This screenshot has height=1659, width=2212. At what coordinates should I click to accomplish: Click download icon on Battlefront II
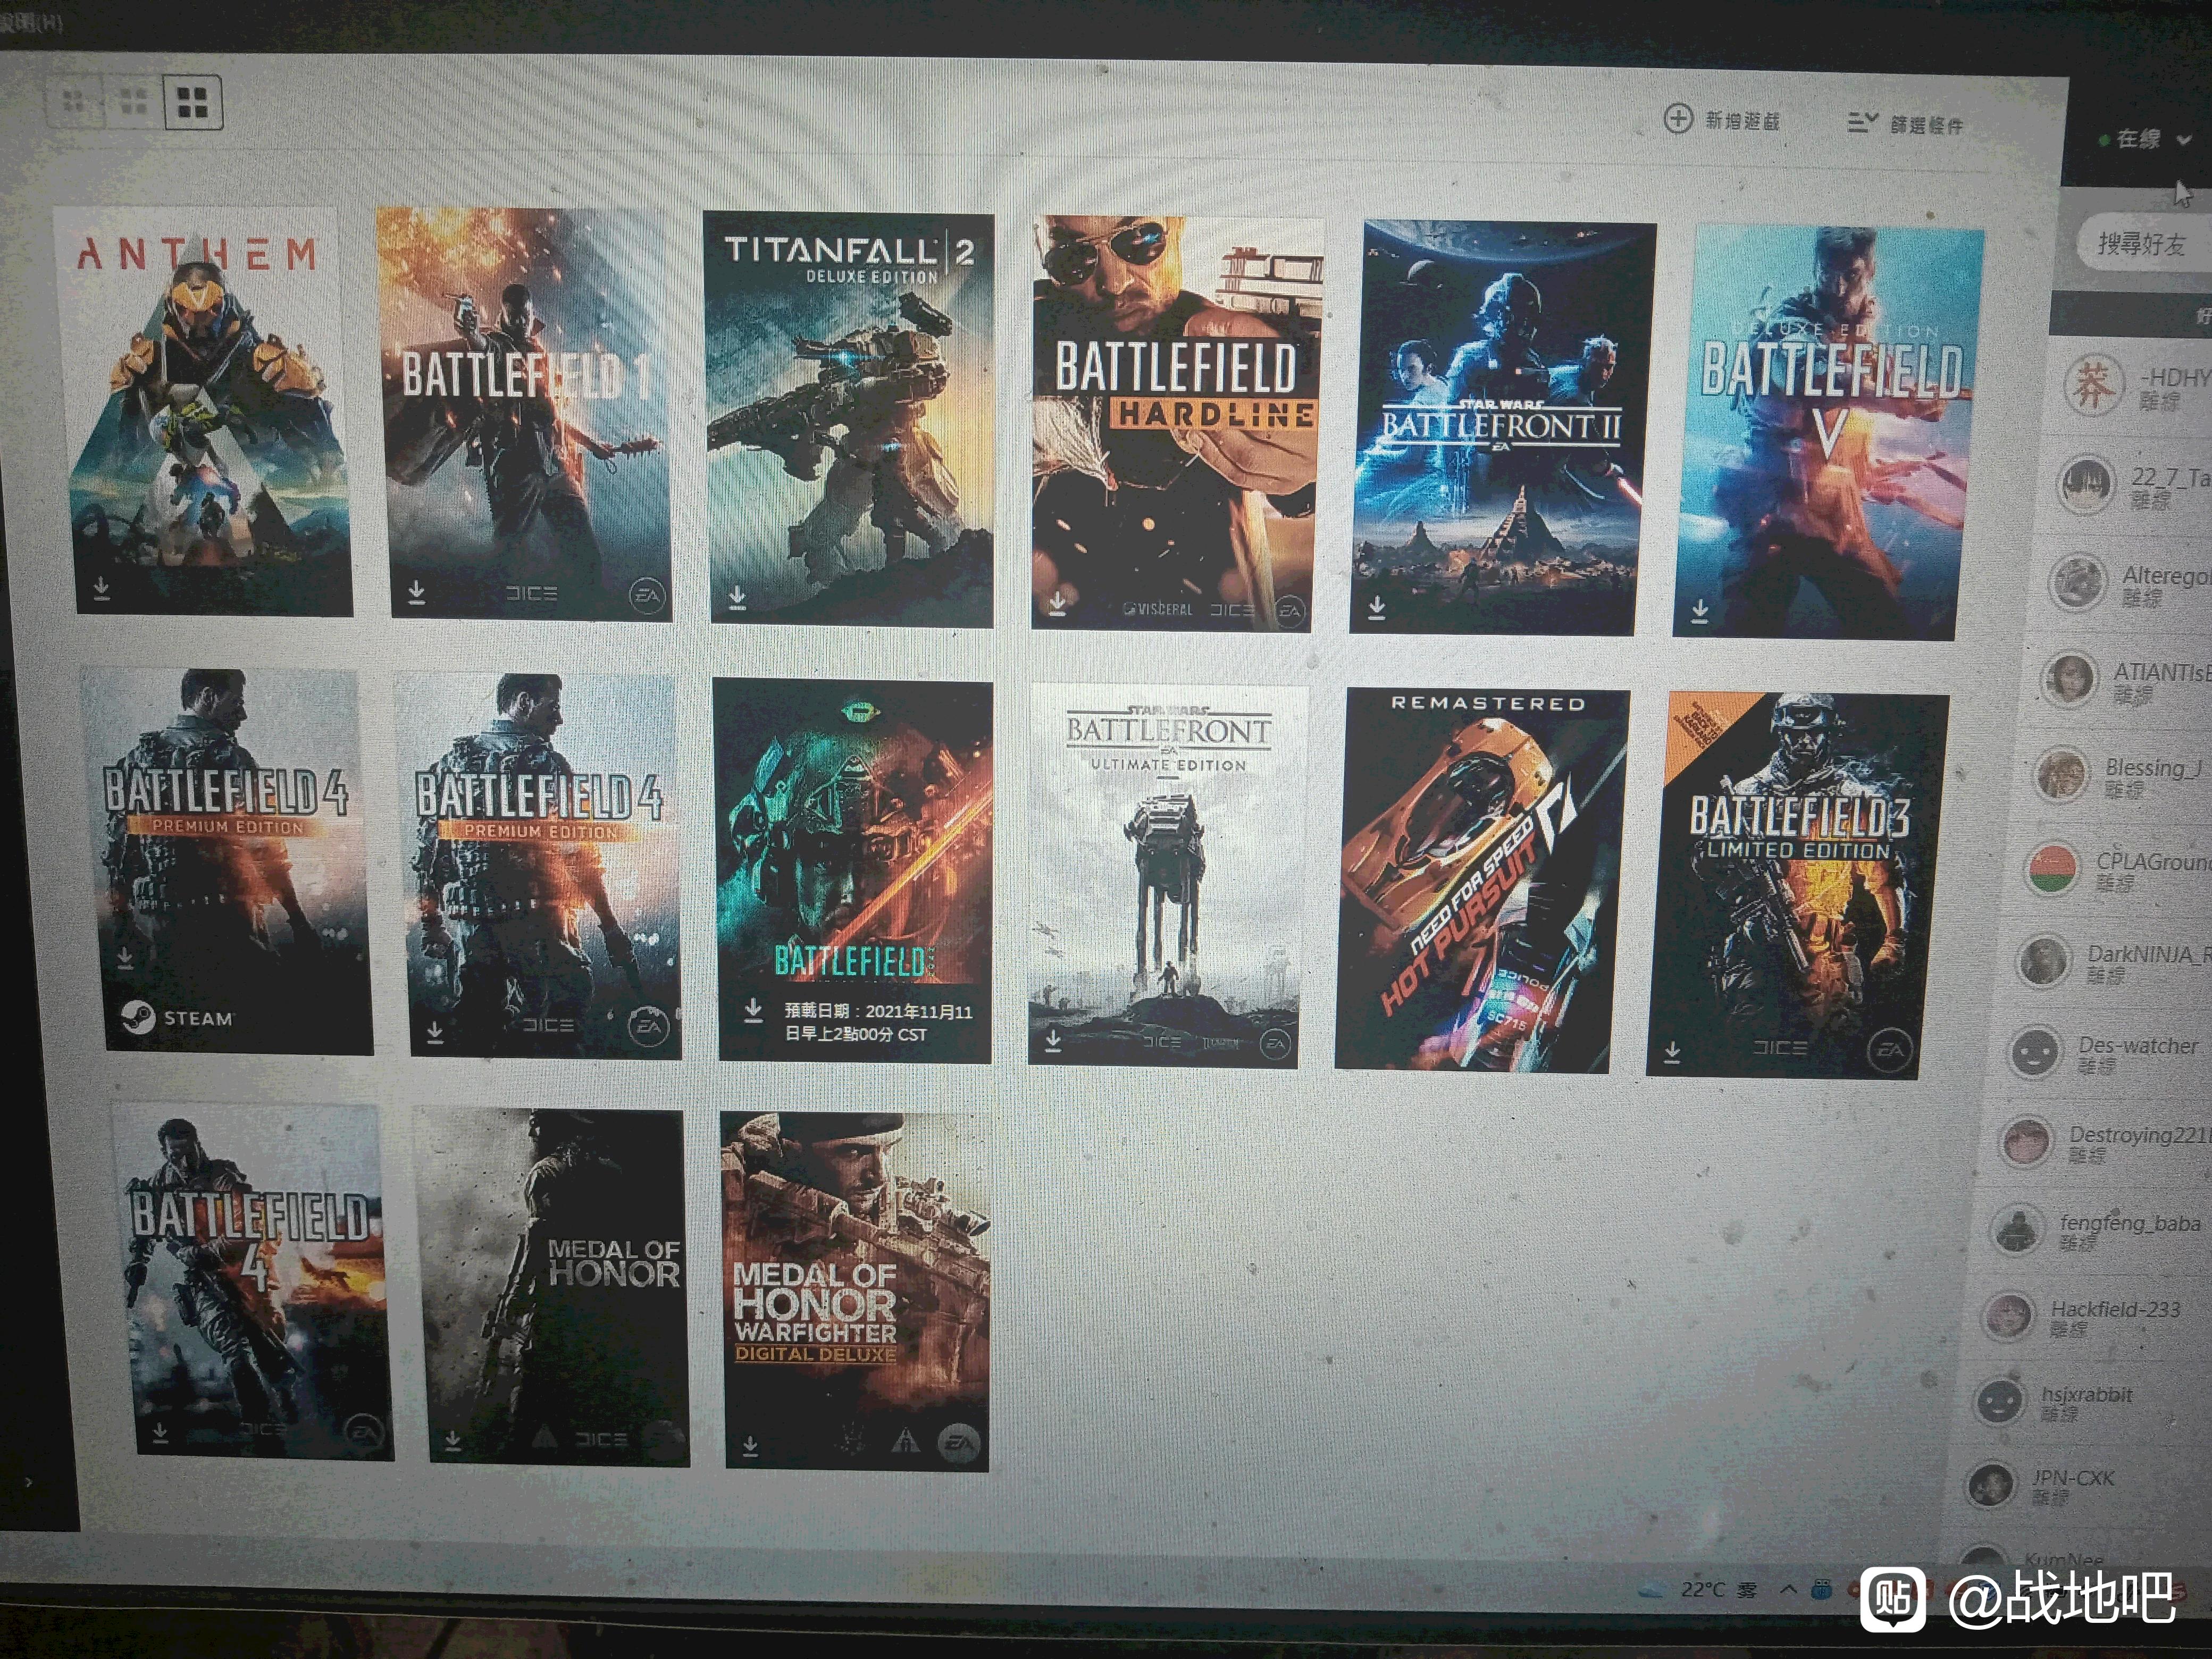point(1377,607)
